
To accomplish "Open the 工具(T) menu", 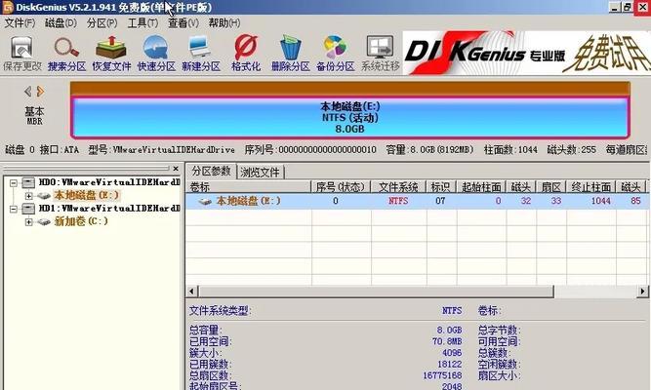I will (142, 23).
